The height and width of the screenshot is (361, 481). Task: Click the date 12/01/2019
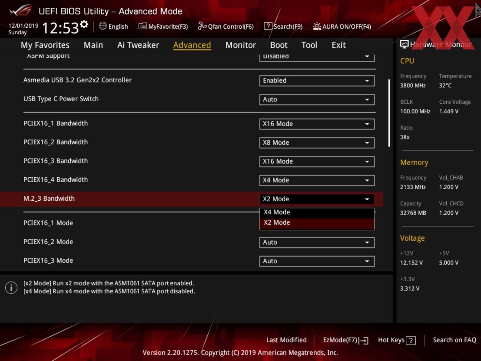tap(23, 26)
